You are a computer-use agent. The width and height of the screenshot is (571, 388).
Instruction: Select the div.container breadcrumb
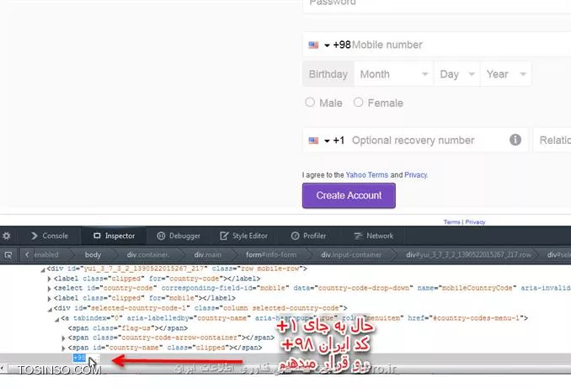(x=148, y=255)
